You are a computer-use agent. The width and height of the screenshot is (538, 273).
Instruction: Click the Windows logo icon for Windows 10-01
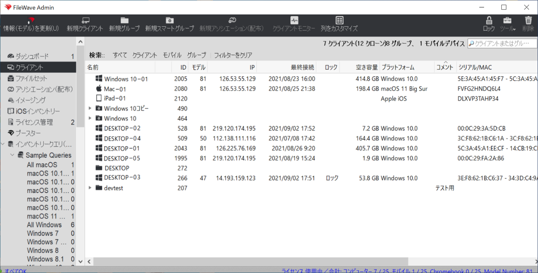99,78
